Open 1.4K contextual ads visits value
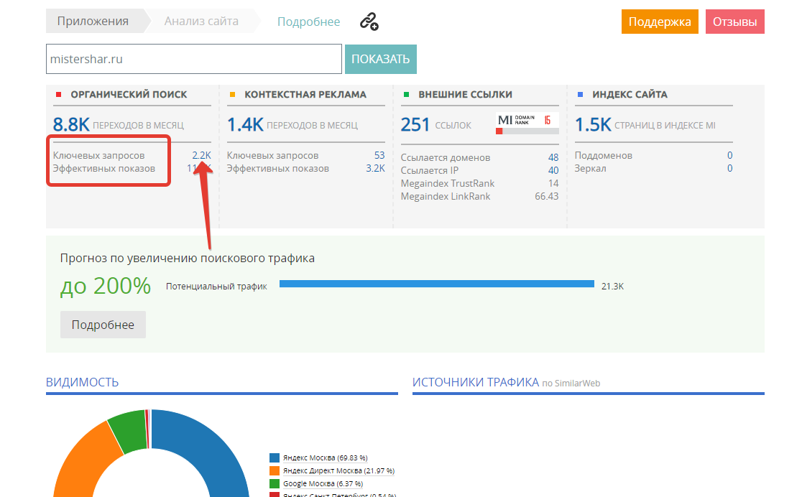 coord(245,124)
